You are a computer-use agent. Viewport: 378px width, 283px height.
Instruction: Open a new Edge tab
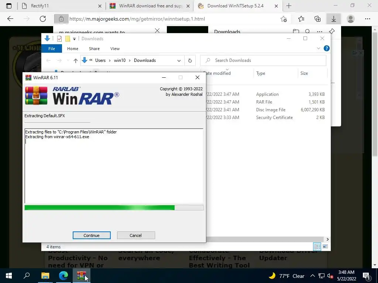289,6
